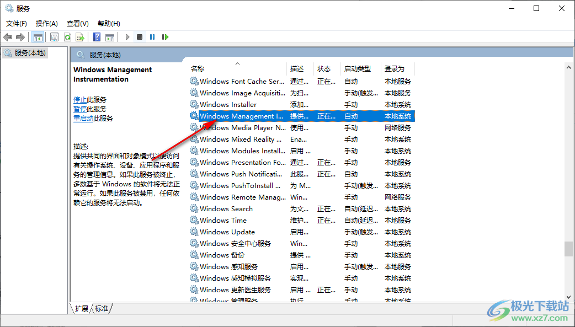Select Windows Push Notifications service row
This screenshot has width=575, height=327.
(302, 174)
